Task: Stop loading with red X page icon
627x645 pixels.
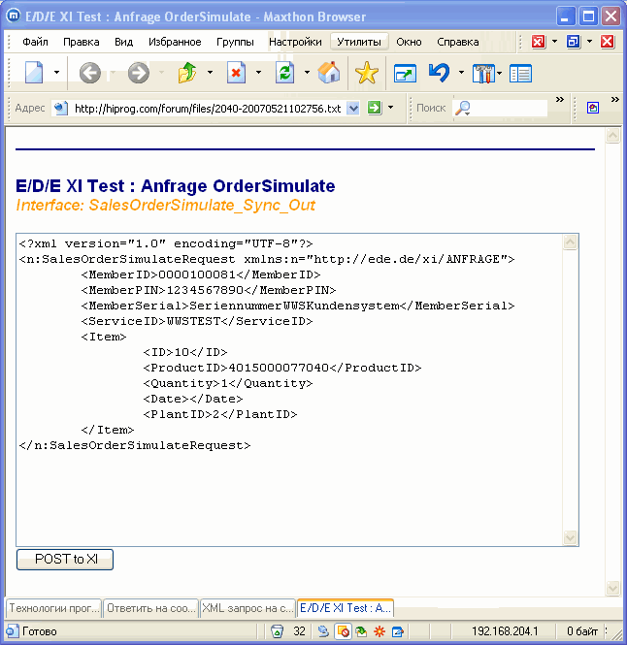Action: (236, 73)
